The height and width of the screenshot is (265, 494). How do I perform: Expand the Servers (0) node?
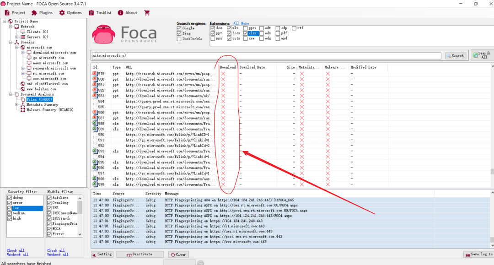point(17,37)
